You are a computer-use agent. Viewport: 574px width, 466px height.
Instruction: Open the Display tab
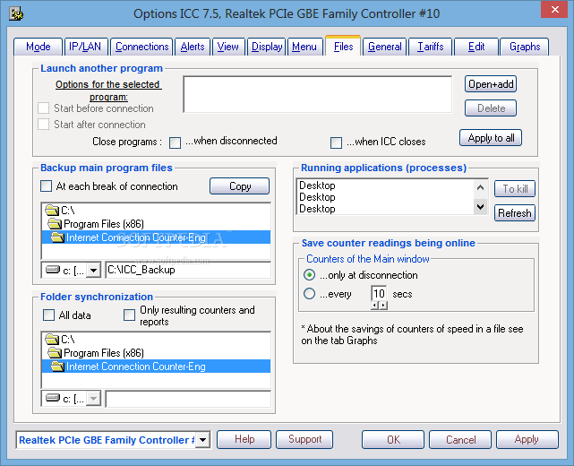(267, 47)
